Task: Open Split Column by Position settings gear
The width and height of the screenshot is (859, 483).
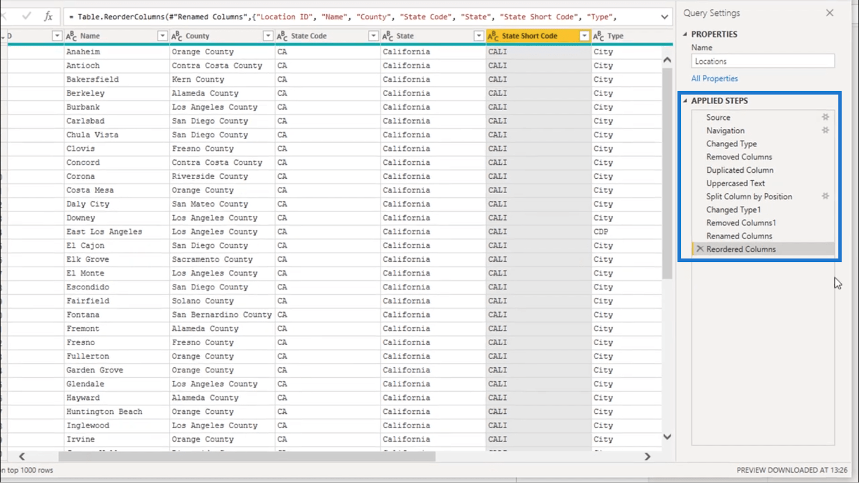Action: point(825,196)
